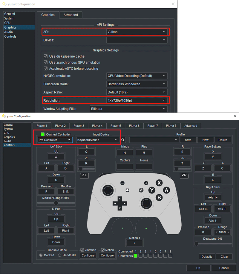The image size is (239, 274).
Task: Open the Profile dropdown
Action: (x=154, y=140)
